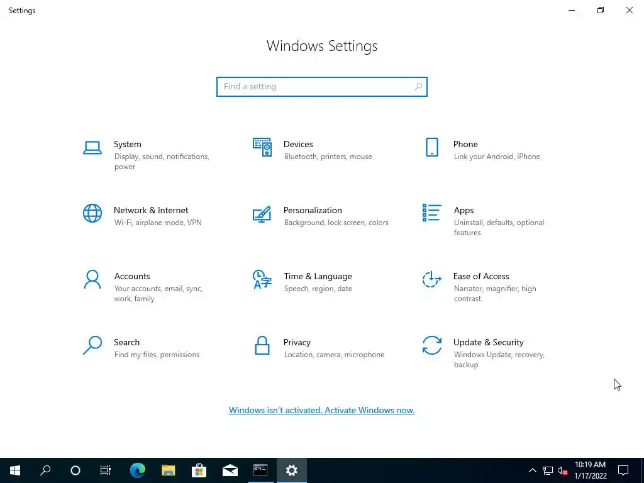Click 'Narrator, magnifier, high contrast' description
Image resolution: width=644 pixels, height=483 pixels.
495,294
